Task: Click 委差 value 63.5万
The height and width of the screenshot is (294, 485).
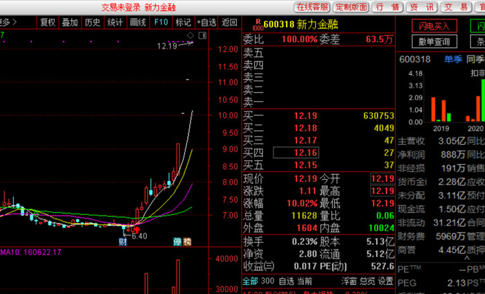Action: pyautogui.click(x=380, y=40)
